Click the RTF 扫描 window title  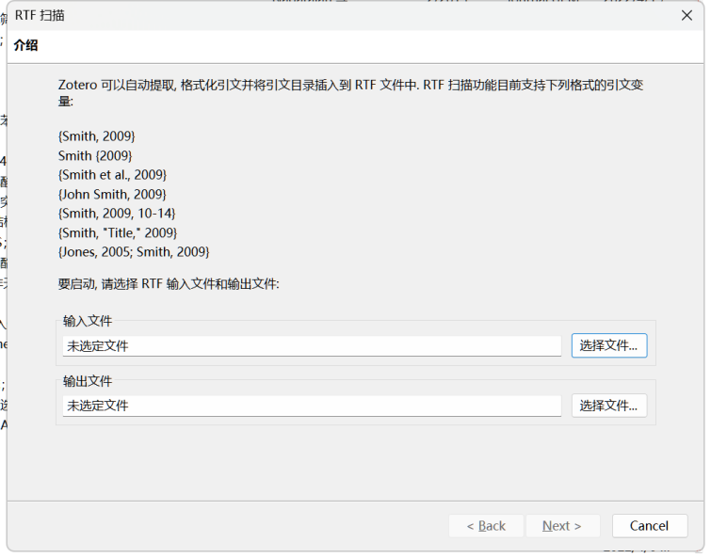pyautogui.click(x=40, y=15)
